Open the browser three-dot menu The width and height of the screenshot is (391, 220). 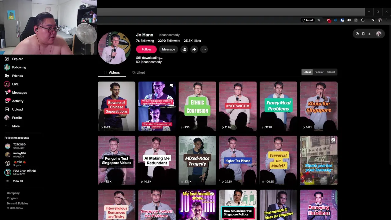pos(387,20)
